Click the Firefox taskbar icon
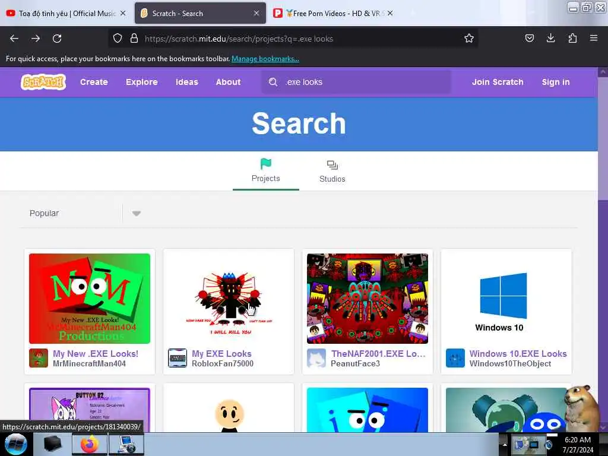 point(90,444)
